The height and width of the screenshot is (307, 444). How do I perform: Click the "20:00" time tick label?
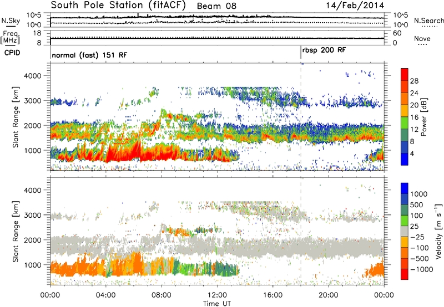(328, 295)
